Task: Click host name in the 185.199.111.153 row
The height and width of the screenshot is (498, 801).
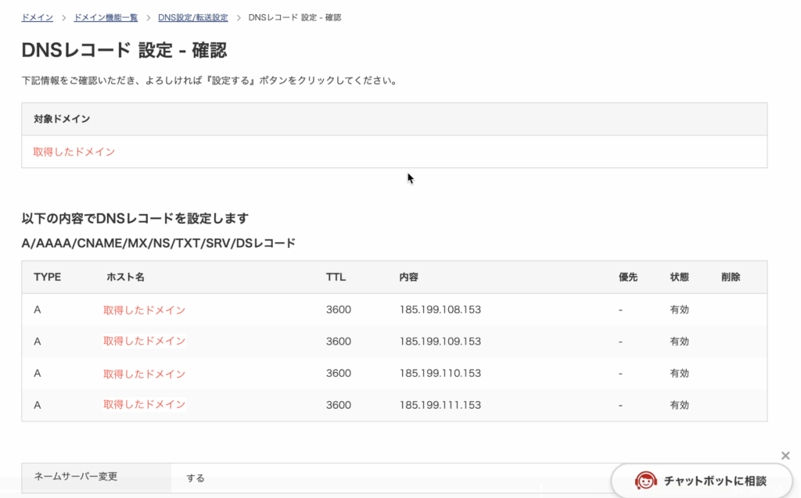Action: point(144,404)
